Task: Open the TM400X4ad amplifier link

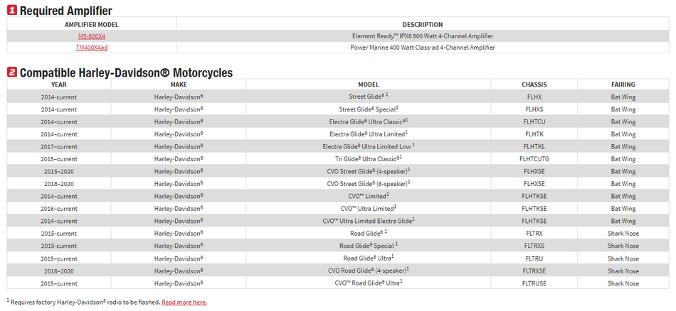Action: tap(91, 48)
